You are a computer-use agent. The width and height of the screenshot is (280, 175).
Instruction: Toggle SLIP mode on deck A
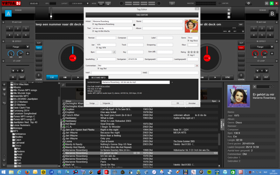(x=39, y=43)
